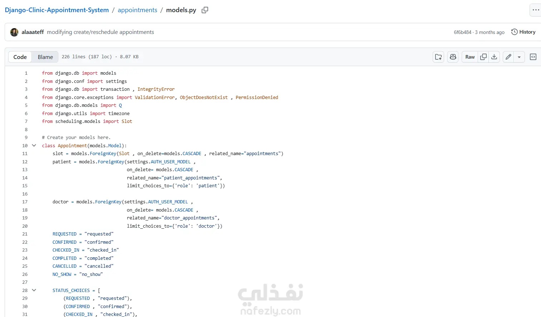Viewport: 541px width, 317px height.
Task: Select line number 26
Action: [x=25, y=274]
